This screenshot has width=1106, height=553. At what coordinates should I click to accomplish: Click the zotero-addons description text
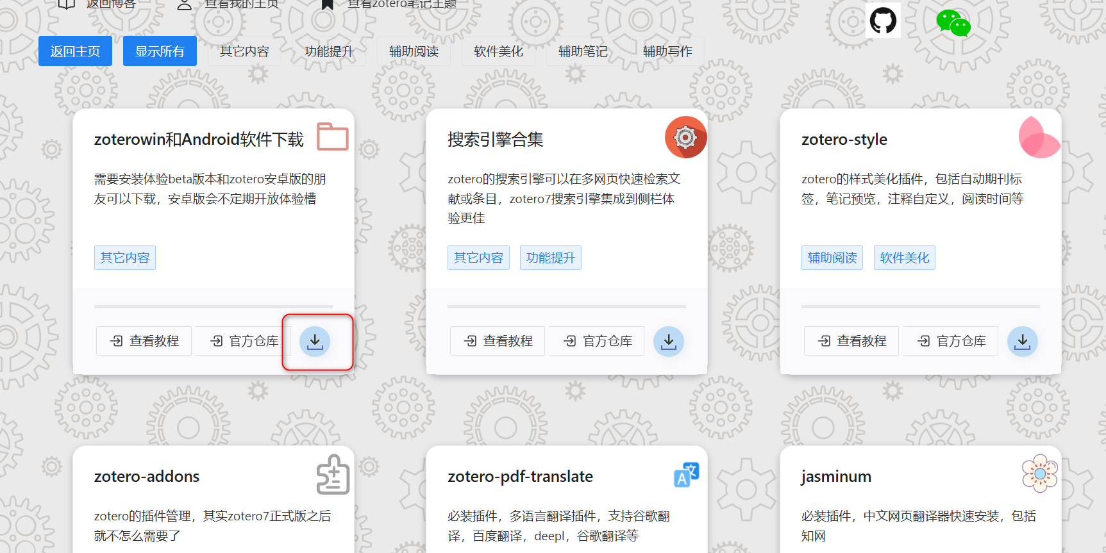[x=213, y=526]
